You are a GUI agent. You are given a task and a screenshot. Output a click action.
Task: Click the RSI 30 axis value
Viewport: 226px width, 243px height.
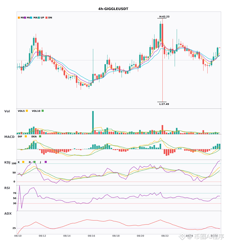click(15, 203)
